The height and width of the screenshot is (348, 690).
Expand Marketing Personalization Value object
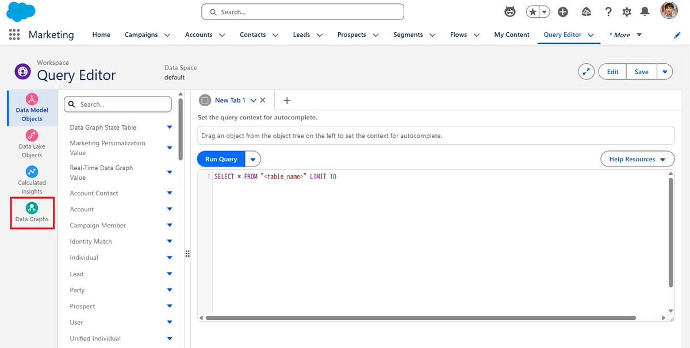170,148
